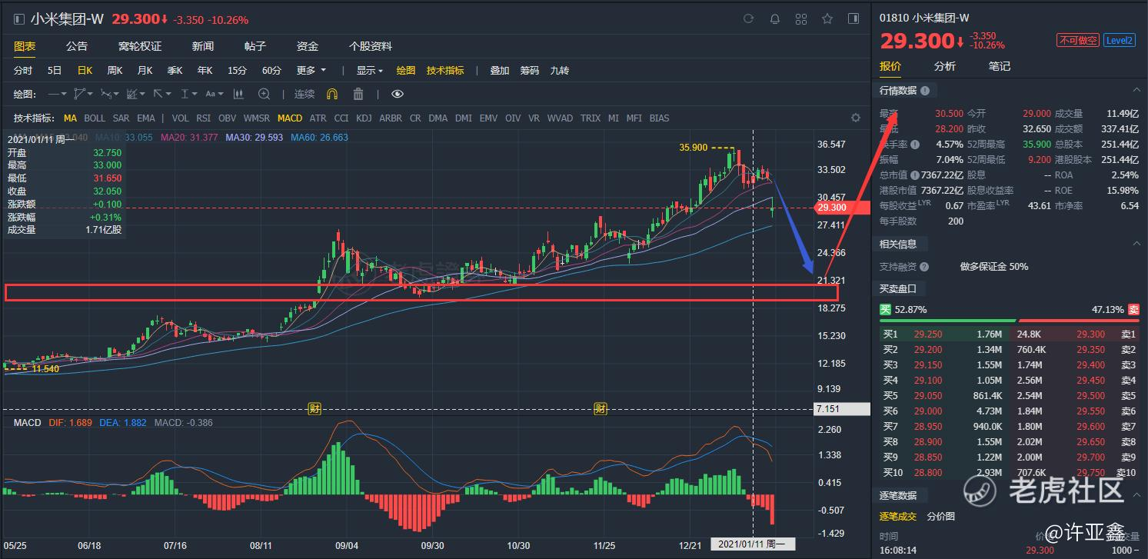Select the 月K monthly chart period
The height and width of the screenshot is (559, 1148).
145,71
